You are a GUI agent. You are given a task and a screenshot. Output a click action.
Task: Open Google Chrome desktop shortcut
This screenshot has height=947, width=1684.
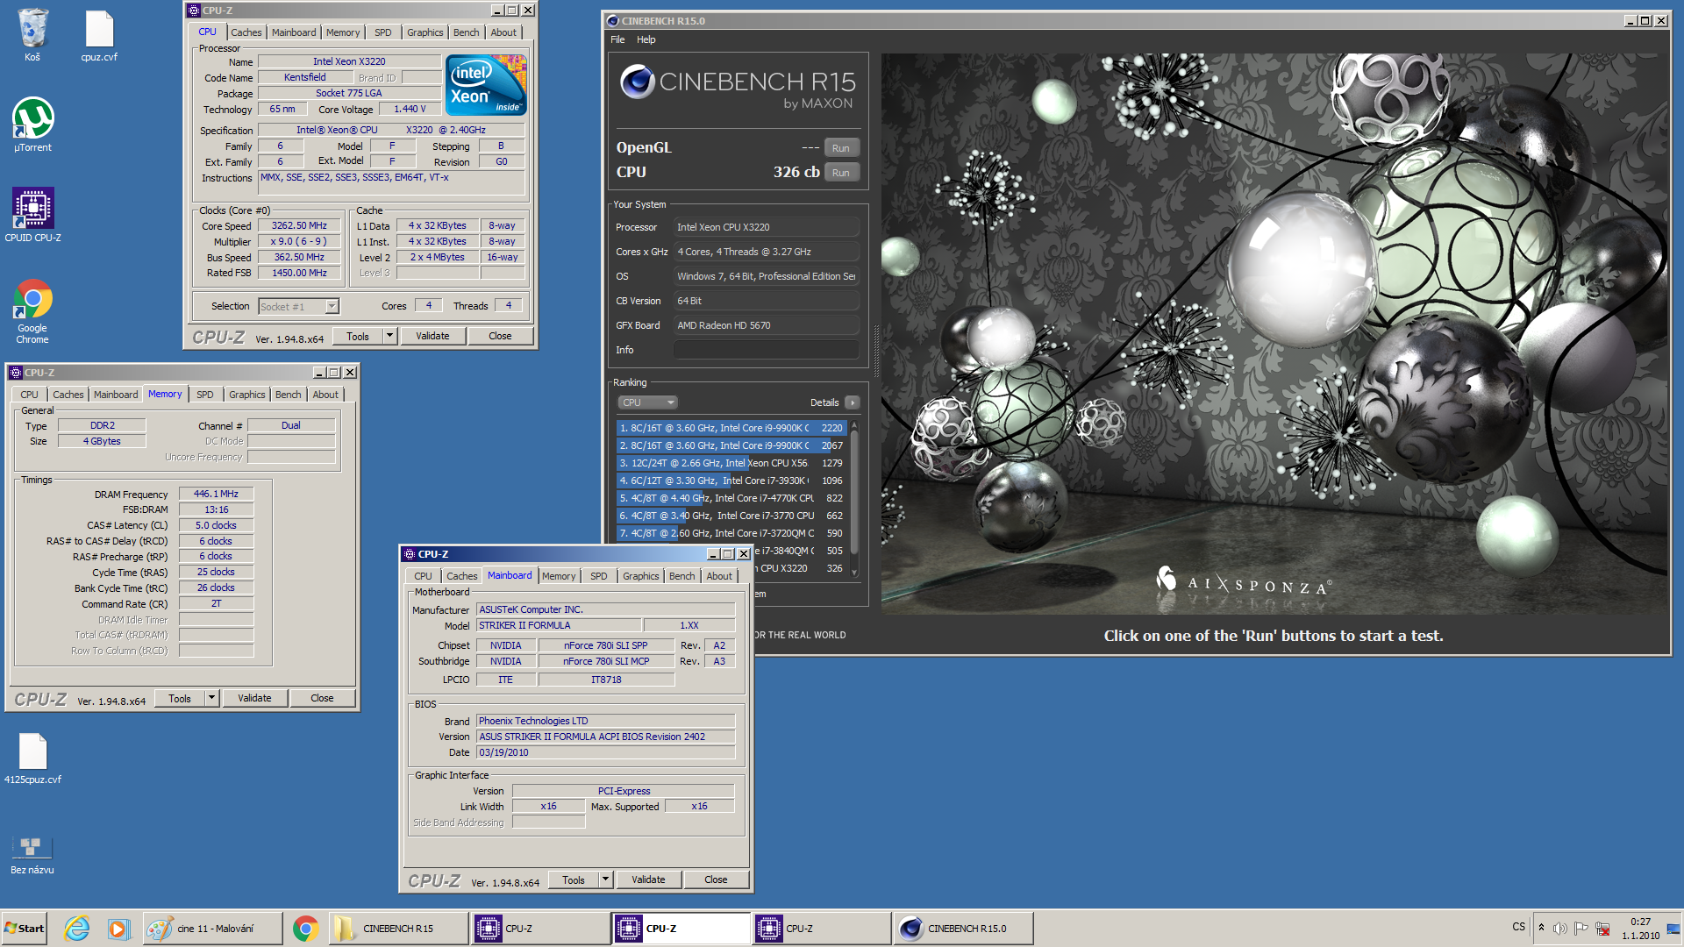pyautogui.click(x=32, y=310)
